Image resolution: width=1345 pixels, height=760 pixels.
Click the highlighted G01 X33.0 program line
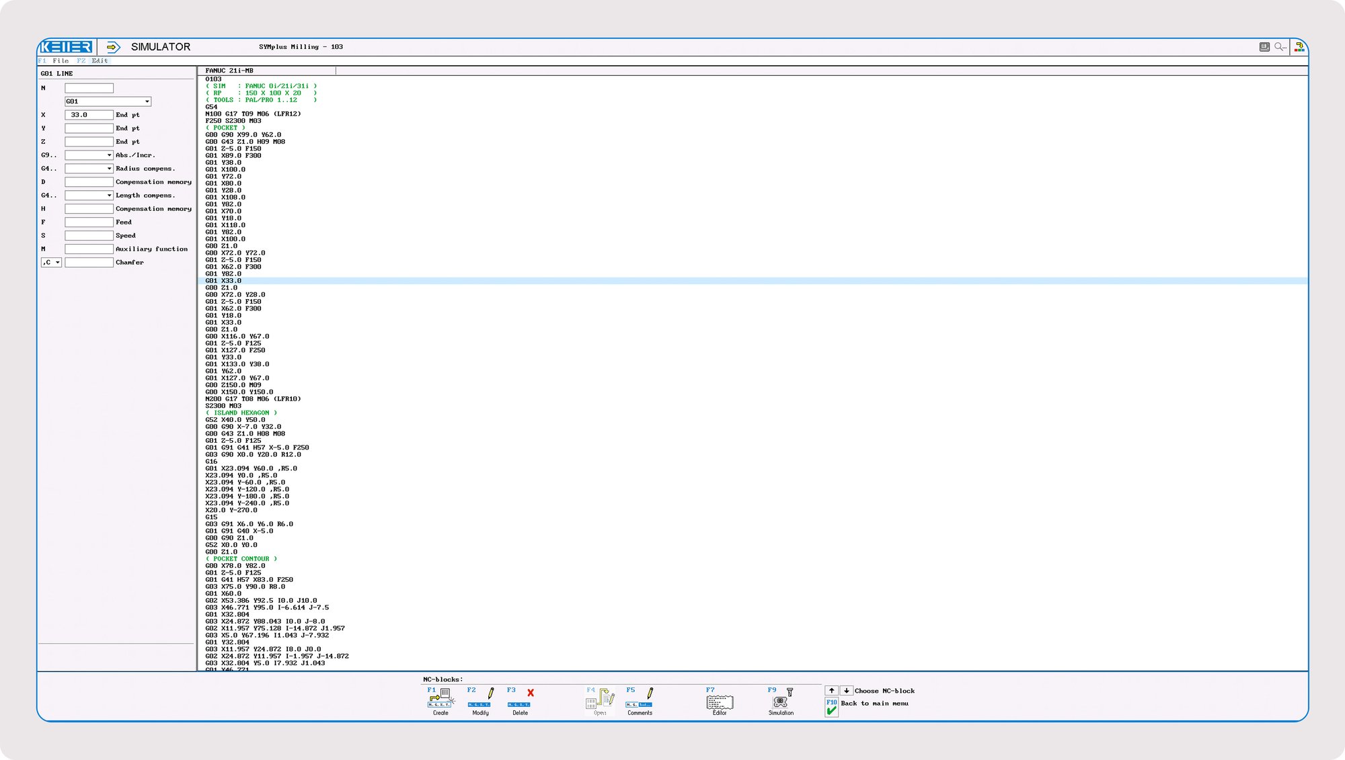pos(269,280)
